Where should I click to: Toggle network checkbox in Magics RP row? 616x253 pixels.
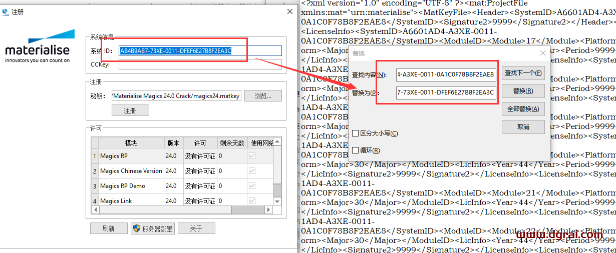[252, 156]
